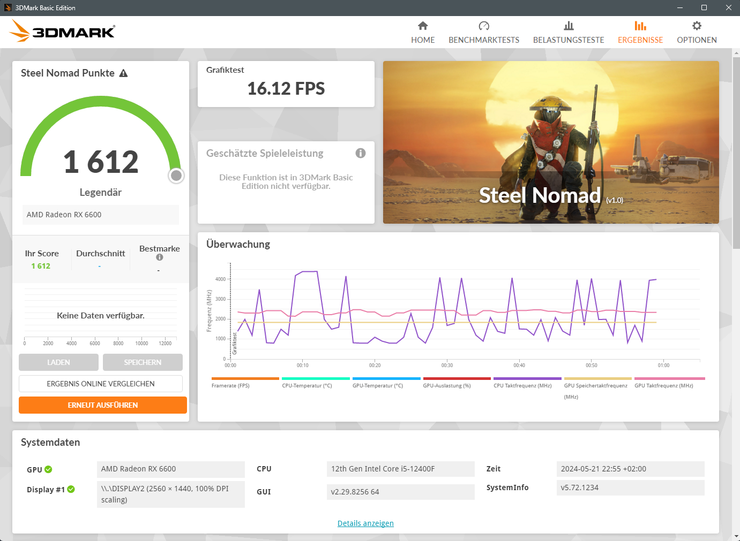Minimize the 3DMark window

click(x=679, y=7)
